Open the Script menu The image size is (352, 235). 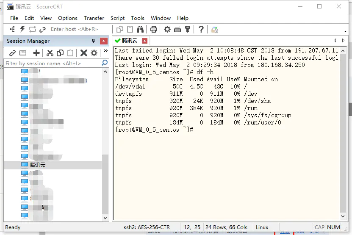click(x=117, y=18)
